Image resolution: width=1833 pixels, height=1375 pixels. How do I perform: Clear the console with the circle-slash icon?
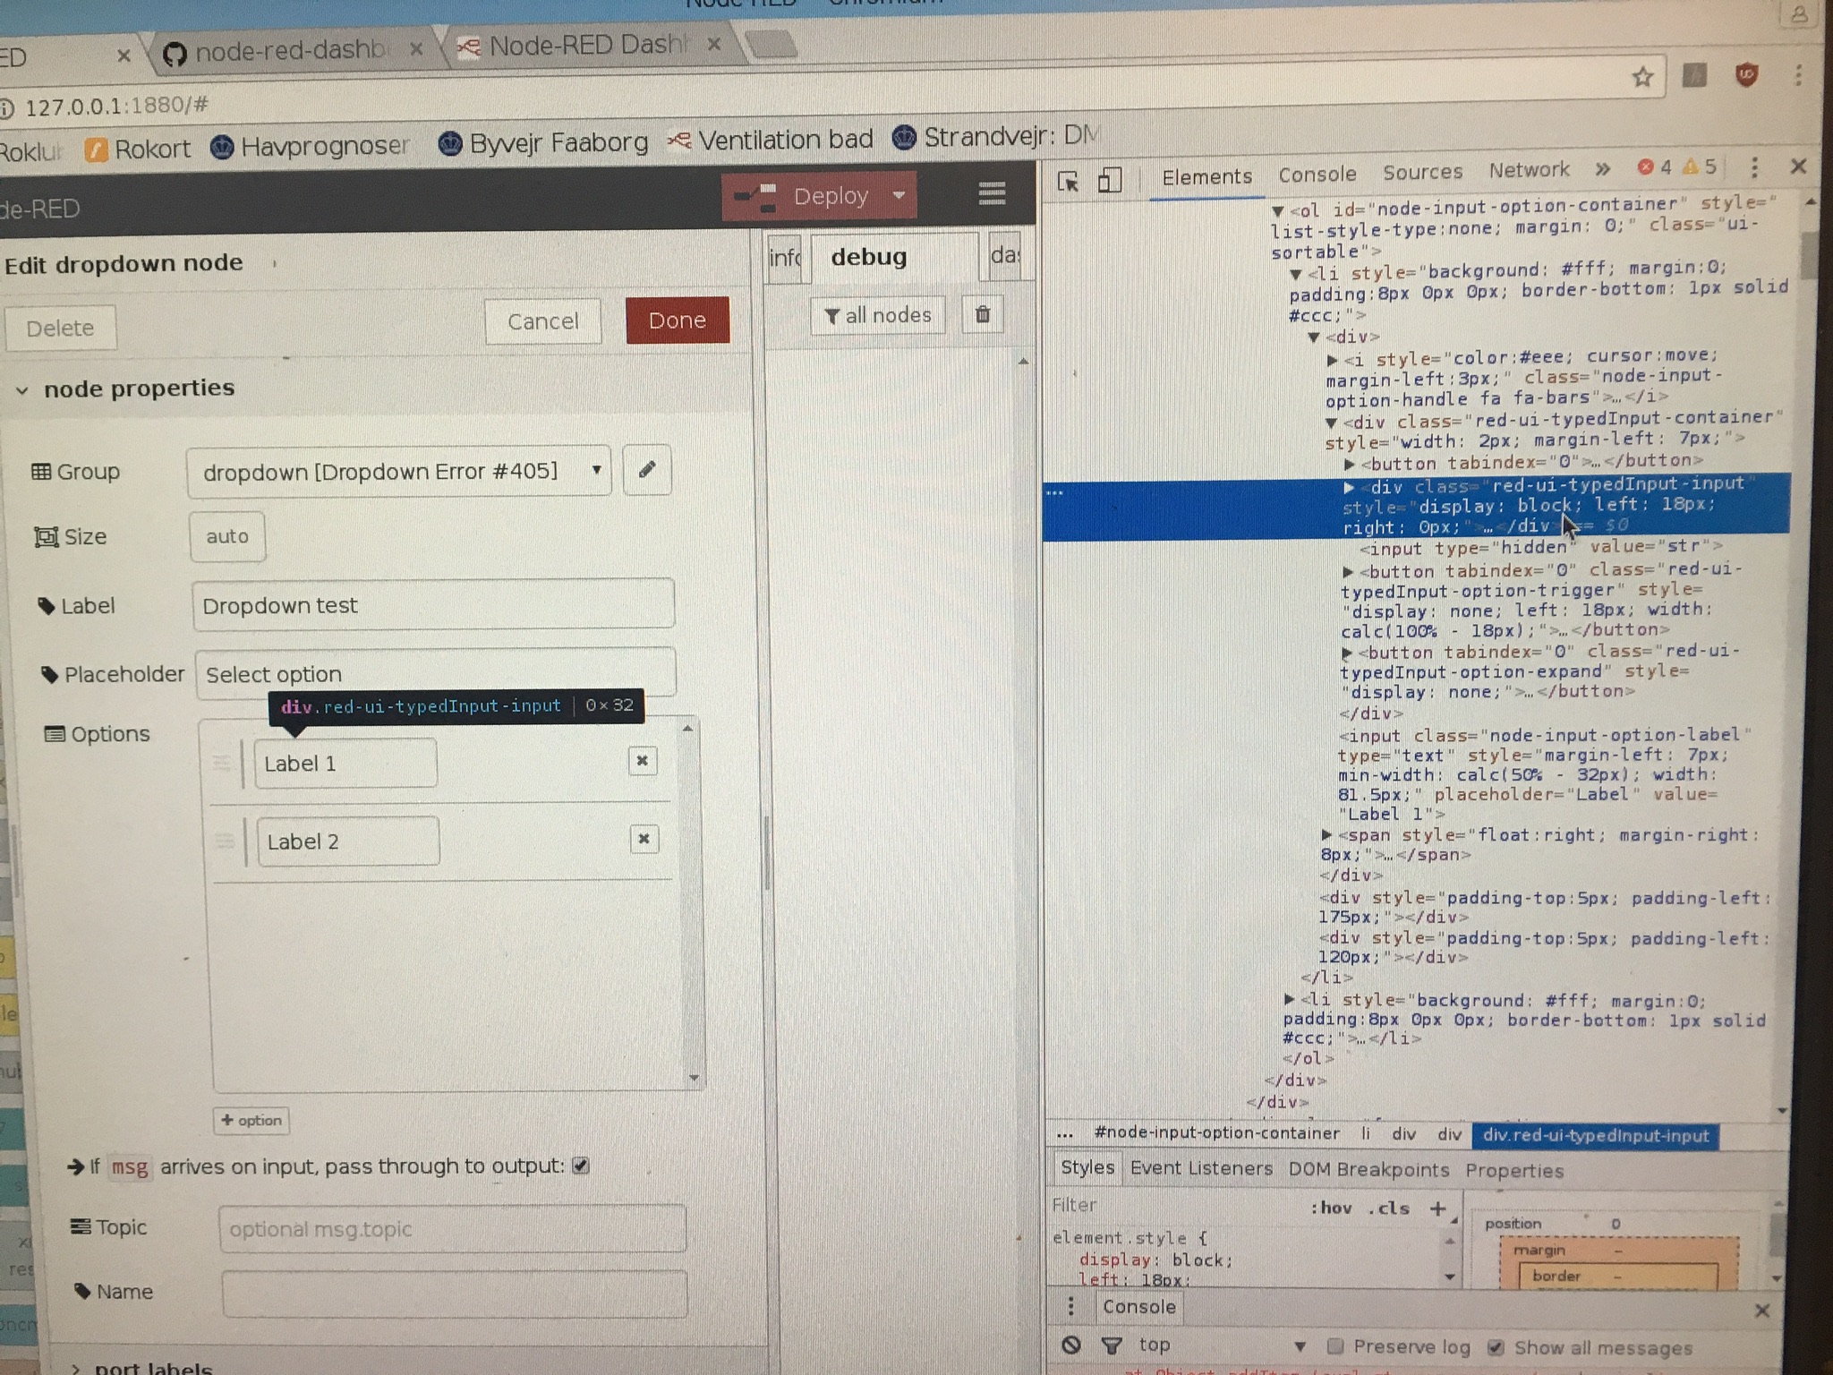pyautogui.click(x=1072, y=1345)
